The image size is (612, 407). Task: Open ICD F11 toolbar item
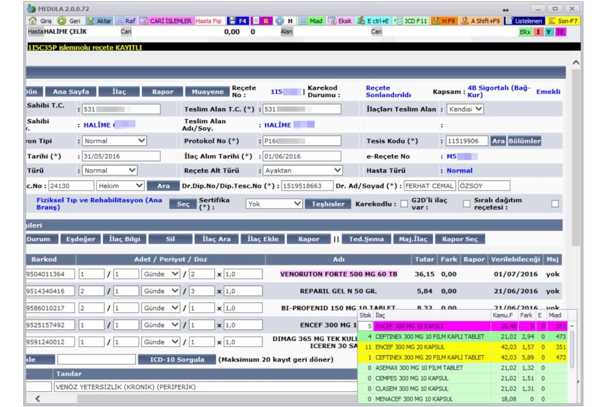tap(411, 21)
